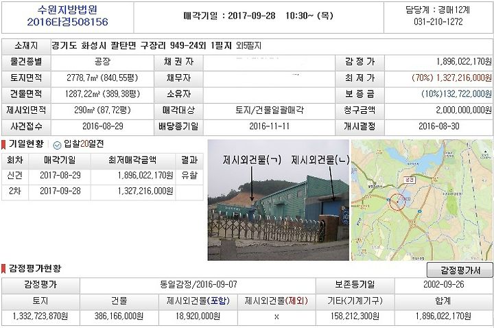
Task: Click the red bookmark icon next to 감정평가현황
Action: coord(3,269)
